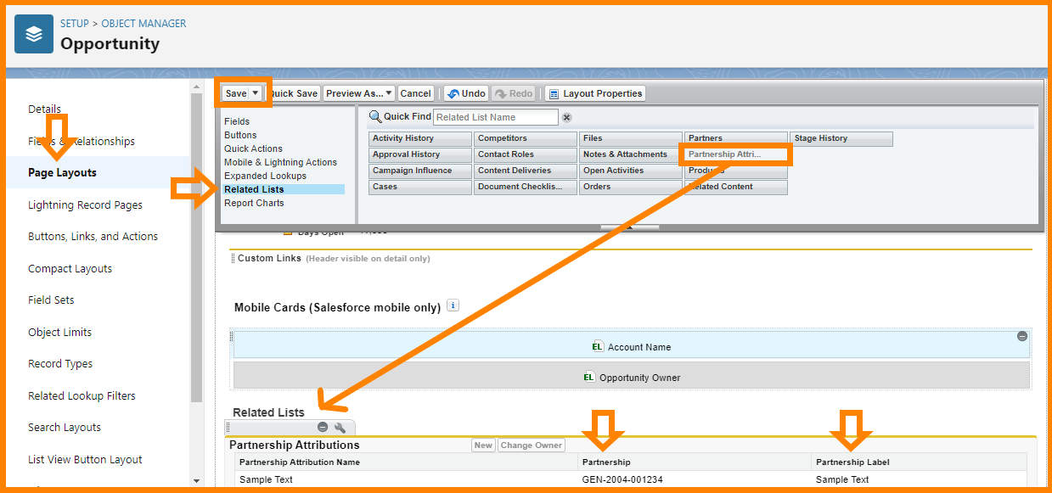Open List View Button Layout
The height and width of the screenshot is (493, 1052).
pos(85,459)
